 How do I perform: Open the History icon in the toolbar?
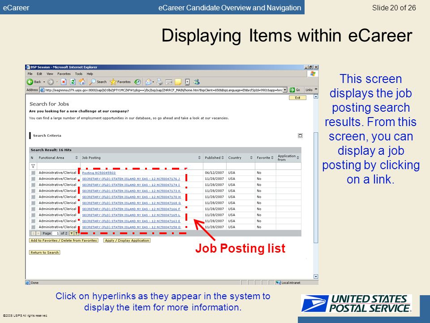tap(138, 82)
